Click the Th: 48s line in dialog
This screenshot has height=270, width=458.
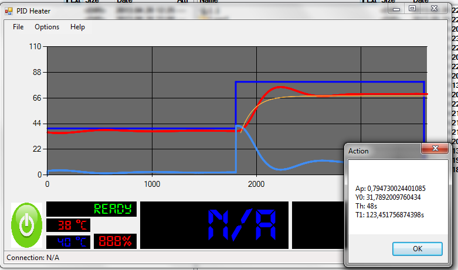pyautogui.click(x=366, y=206)
